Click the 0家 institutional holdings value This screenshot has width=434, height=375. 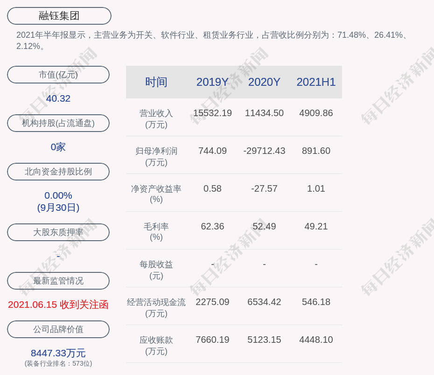click(x=58, y=147)
